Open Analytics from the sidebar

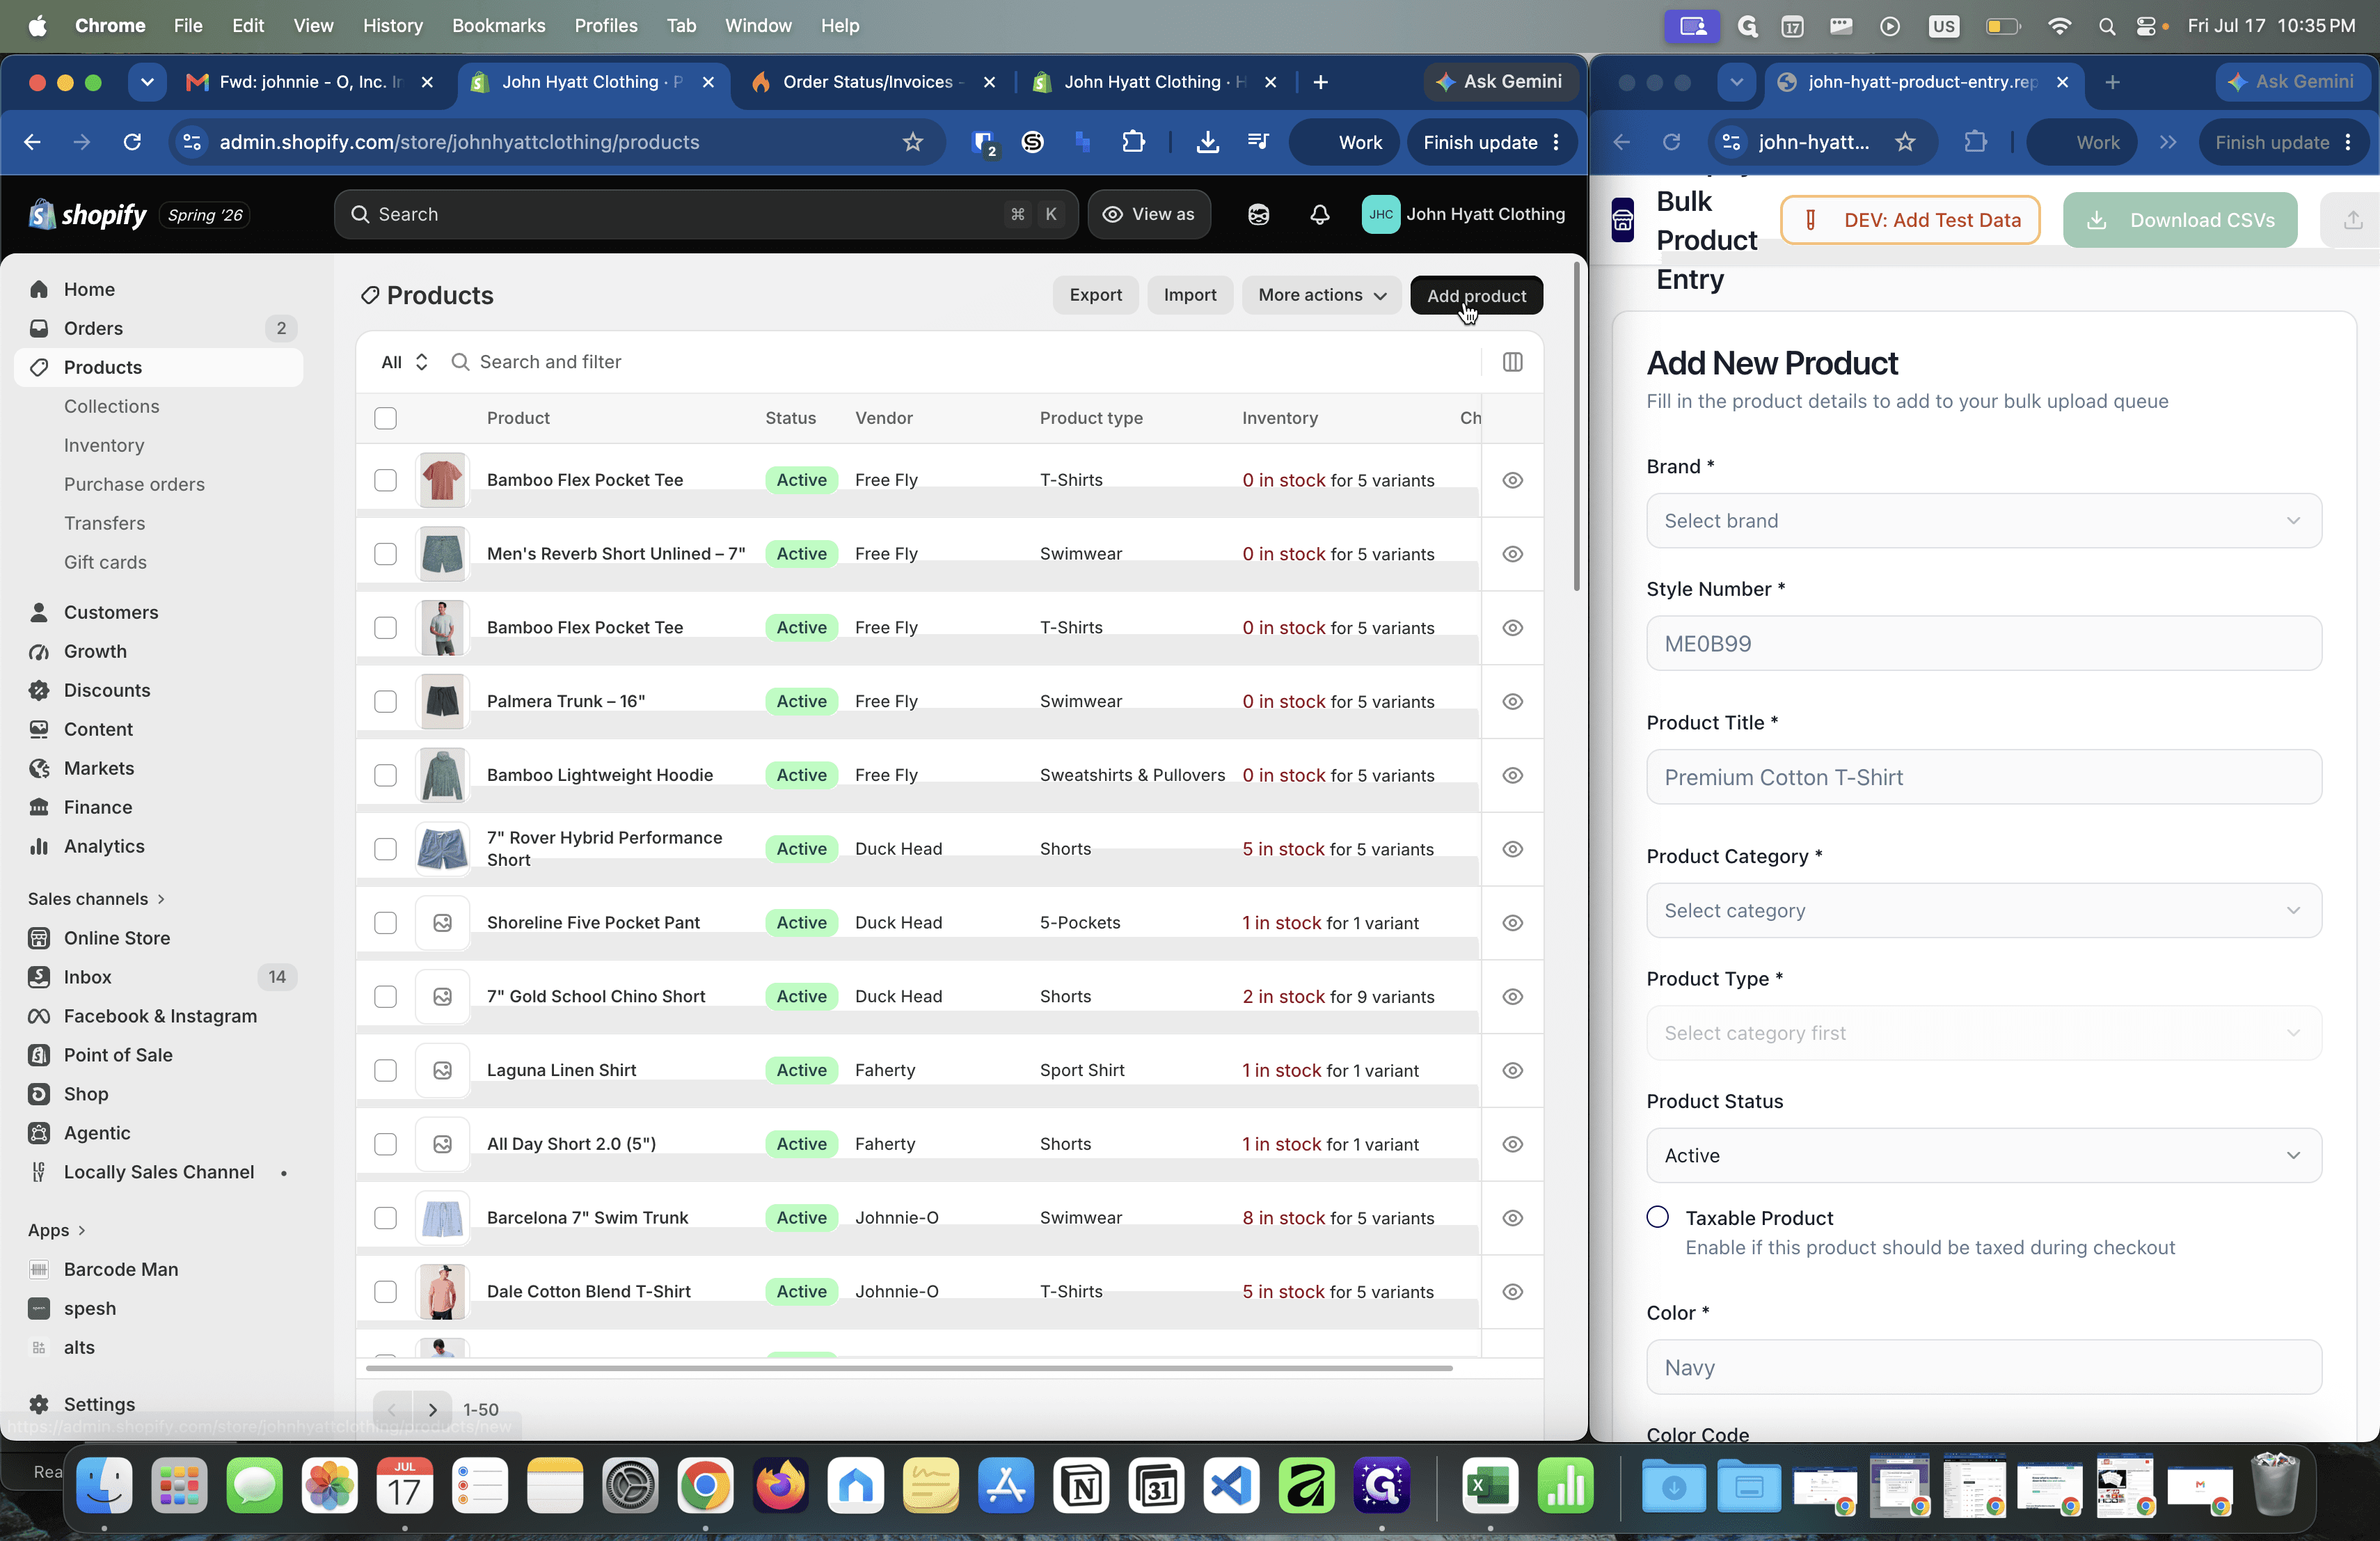point(104,846)
